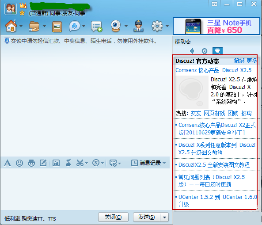Screen dimensions: 262x225
Task: Open the group photo album icon
Action: coord(57,27)
